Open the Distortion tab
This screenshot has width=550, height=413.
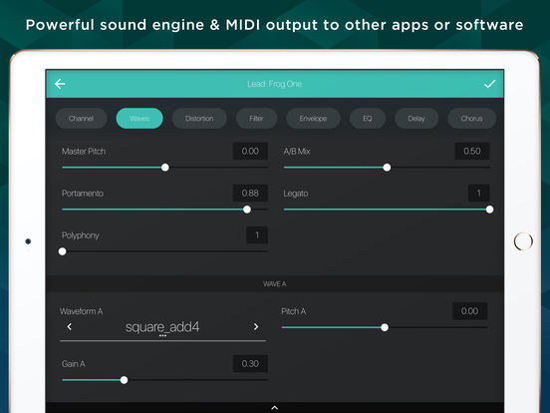coord(199,119)
